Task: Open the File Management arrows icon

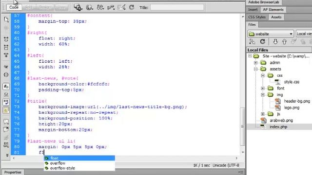Action: tap(100, 8)
